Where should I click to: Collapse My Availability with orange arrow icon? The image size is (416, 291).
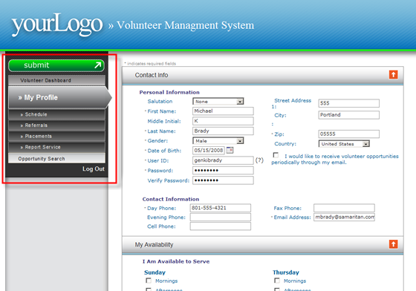(393, 244)
